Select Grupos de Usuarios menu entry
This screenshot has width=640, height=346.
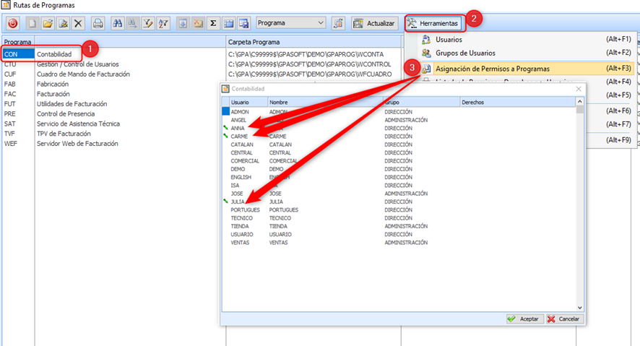tap(465, 53)
